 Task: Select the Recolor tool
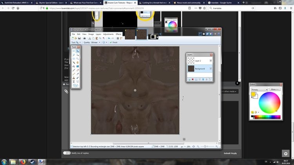78,78
